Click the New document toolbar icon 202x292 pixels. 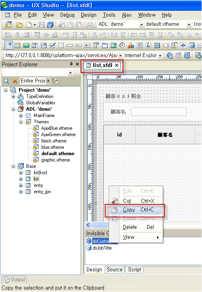pyautogui.click(x=29, y=24)
